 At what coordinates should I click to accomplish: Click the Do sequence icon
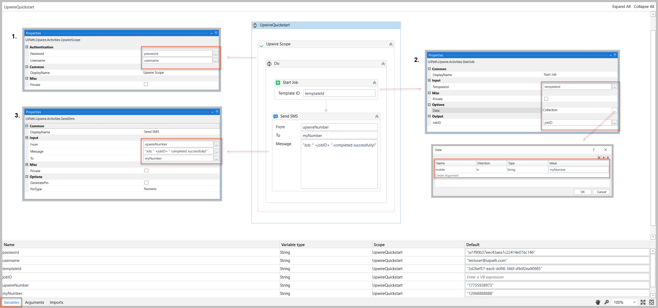pyautogui.click(x=269, y=64)
